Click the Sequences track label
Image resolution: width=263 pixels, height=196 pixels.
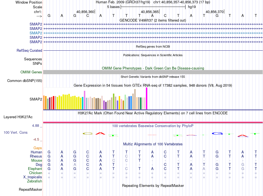point(33,59)
